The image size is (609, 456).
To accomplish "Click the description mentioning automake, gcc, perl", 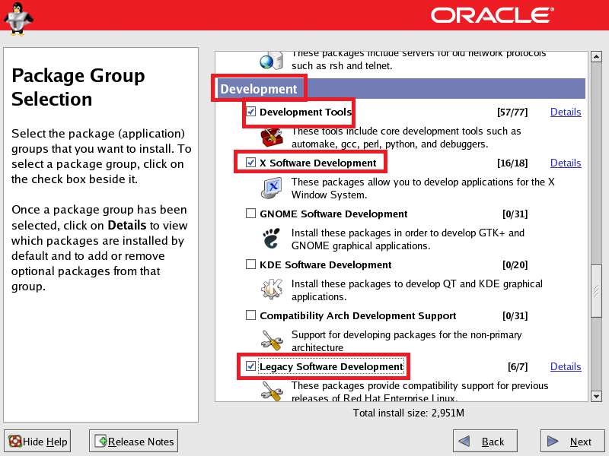I will (407, 138).
